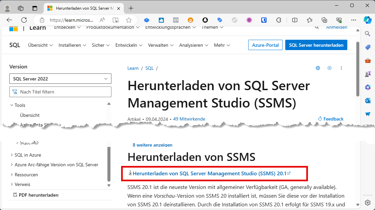375x210 pixels.
Task: Toggle split screen view in Edge
Action: click(x=295, y=20)
